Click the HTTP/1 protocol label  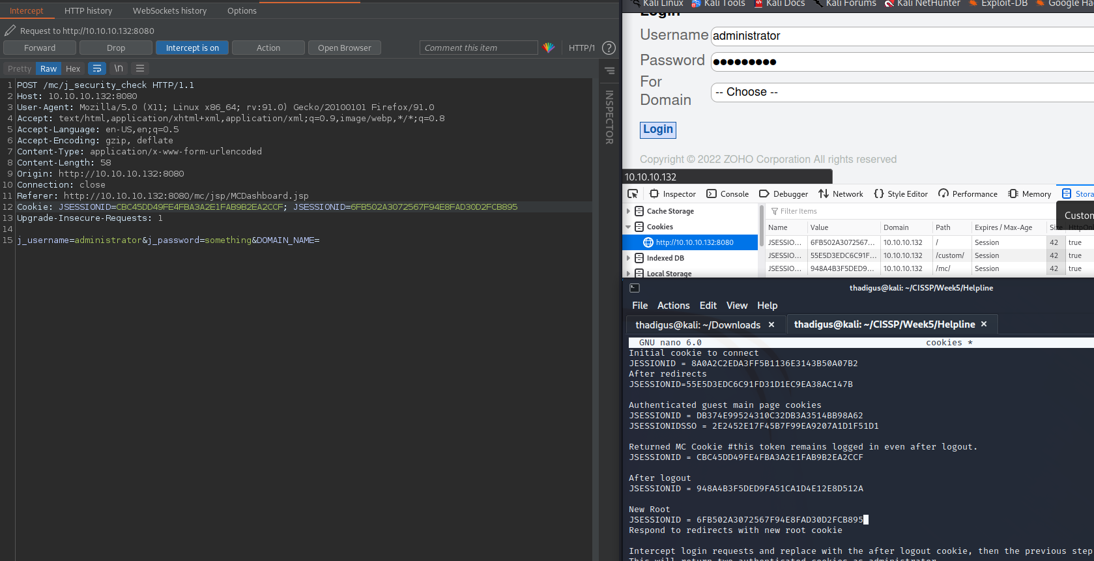582,48
